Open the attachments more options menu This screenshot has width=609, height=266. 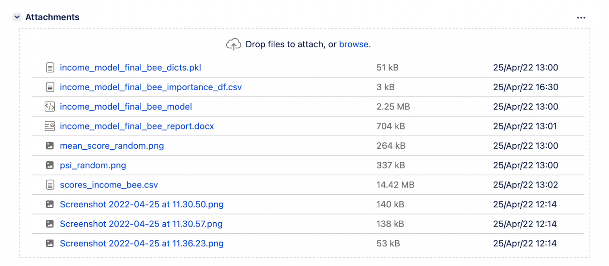(581, 18)
